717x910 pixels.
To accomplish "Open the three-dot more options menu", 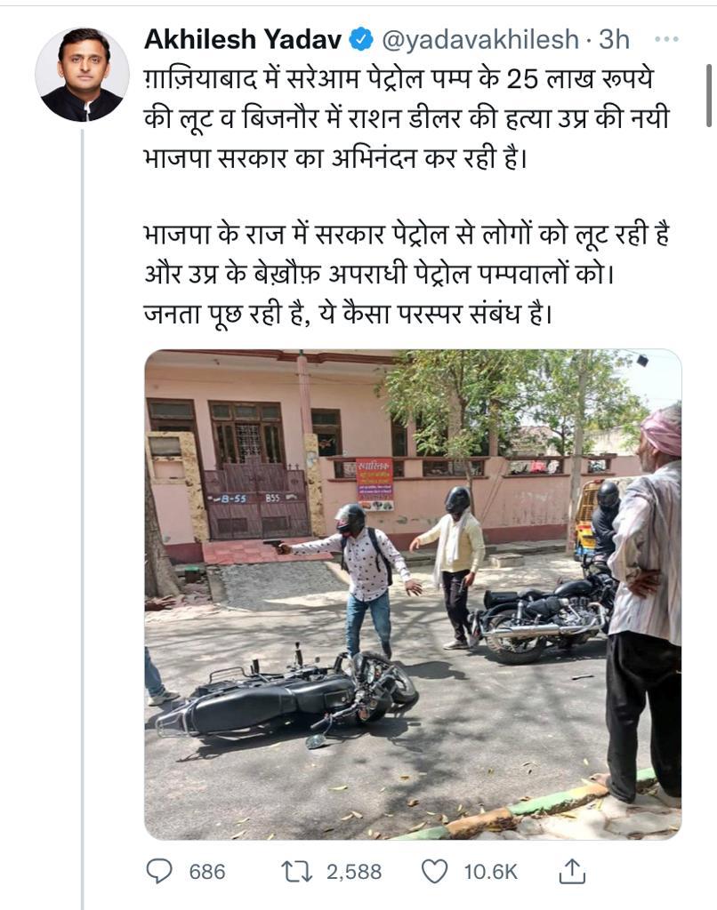I will coord(666,39).
